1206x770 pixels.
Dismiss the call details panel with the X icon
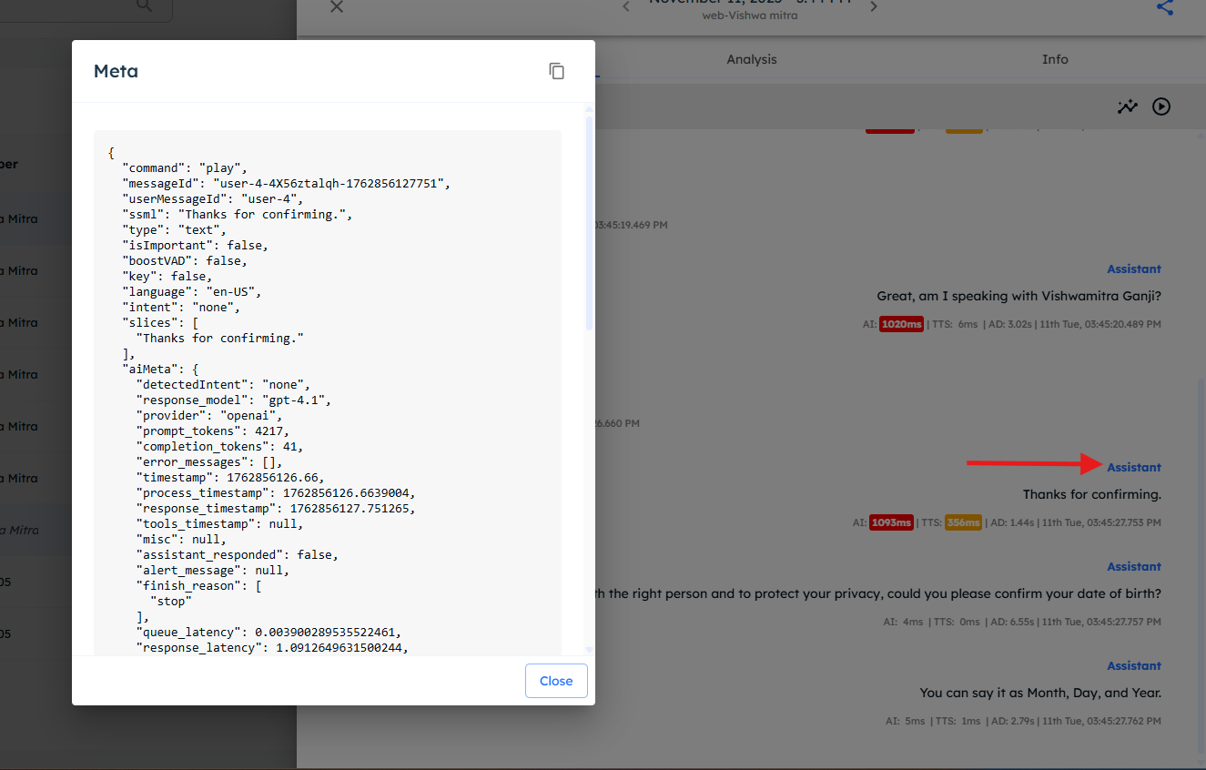[336, 7]
